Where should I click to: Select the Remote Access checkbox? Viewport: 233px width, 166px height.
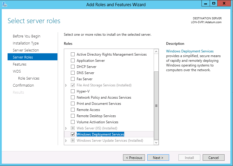73,110
